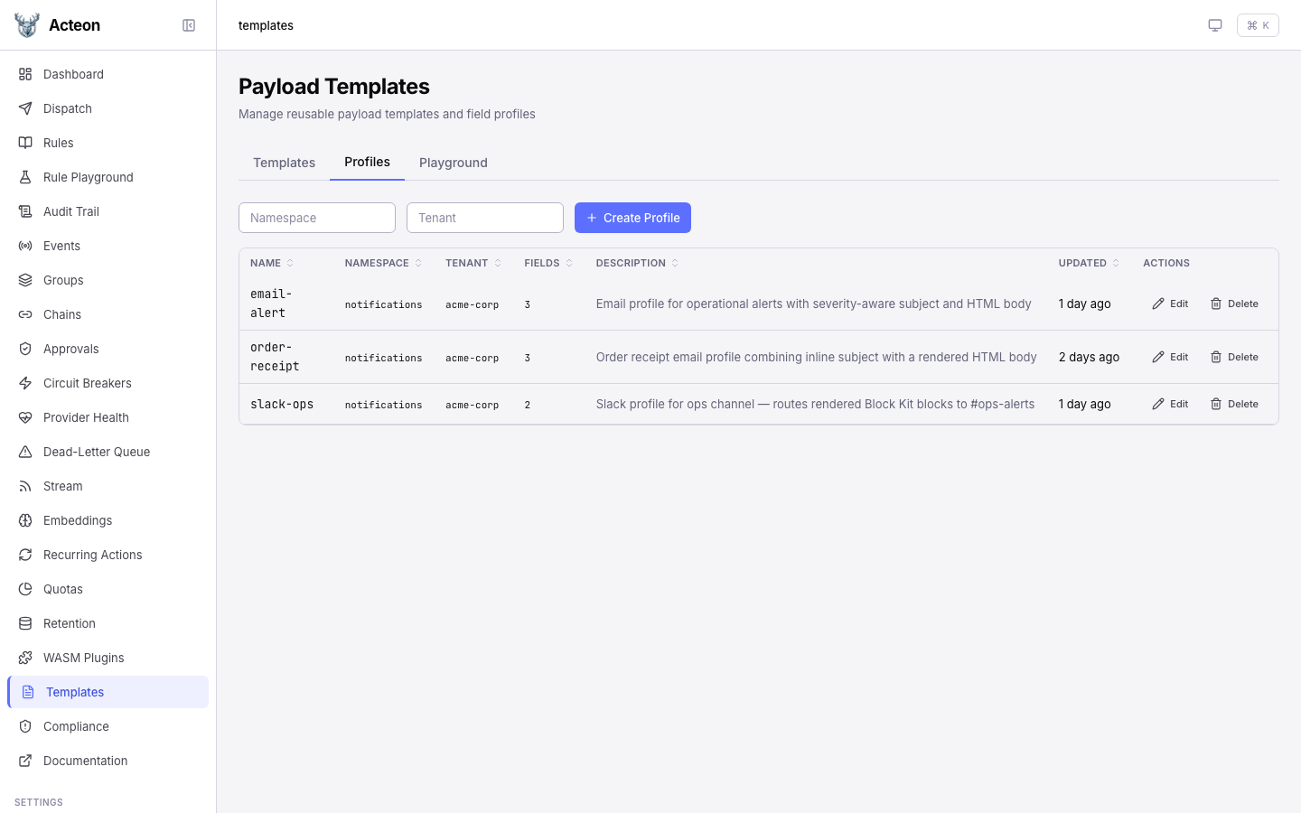Click the pencil Edit for email-alert

click(1170, 304)
